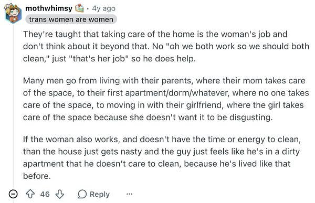
Task: Click the "4y ago" timestamp permalink
Action: (x=104, y=8)
